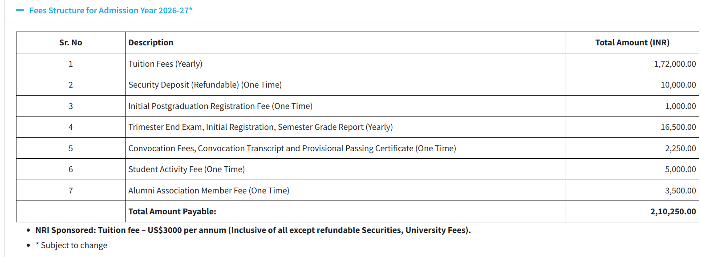Click the 2,250.00 convocation amount
Screen dimensions: 701x257
680,149
